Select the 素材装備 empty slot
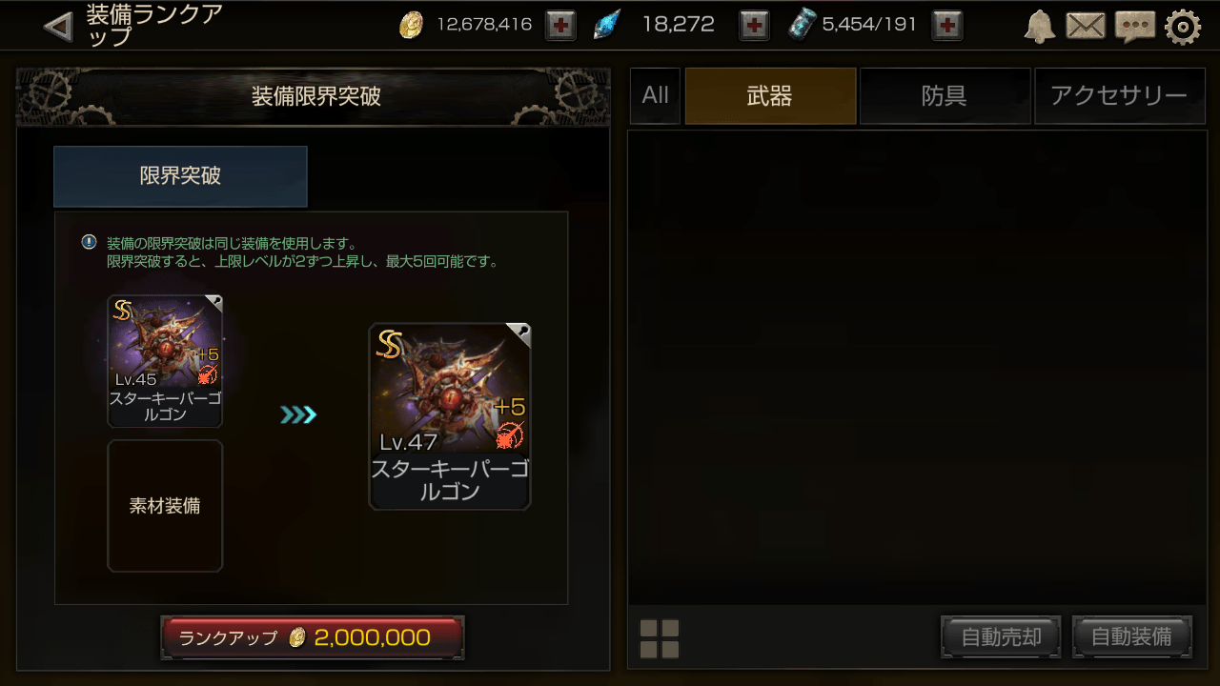 pyautogui.click(x=165, y=506)
